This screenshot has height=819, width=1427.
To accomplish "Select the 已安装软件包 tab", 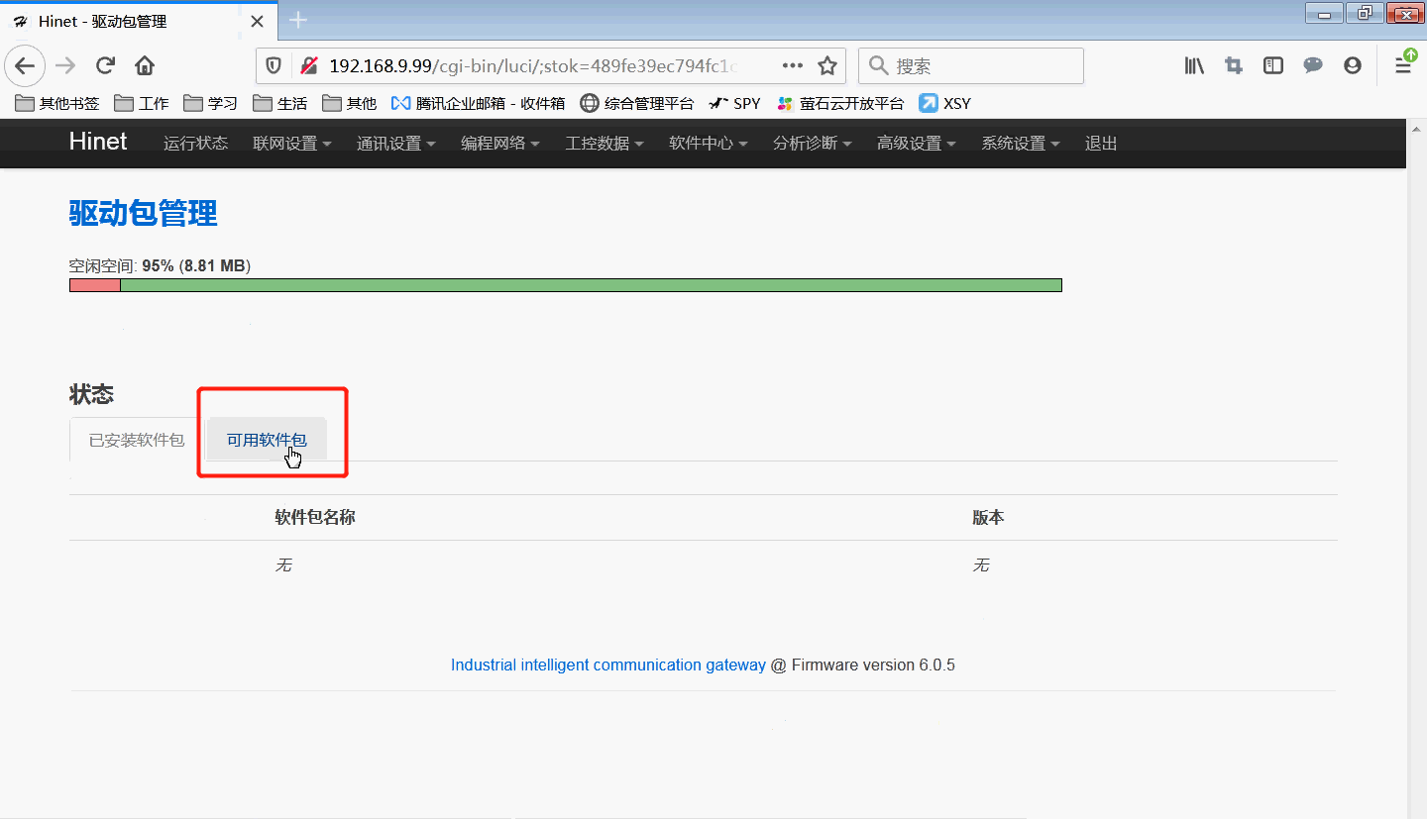I will click(137, 440).
